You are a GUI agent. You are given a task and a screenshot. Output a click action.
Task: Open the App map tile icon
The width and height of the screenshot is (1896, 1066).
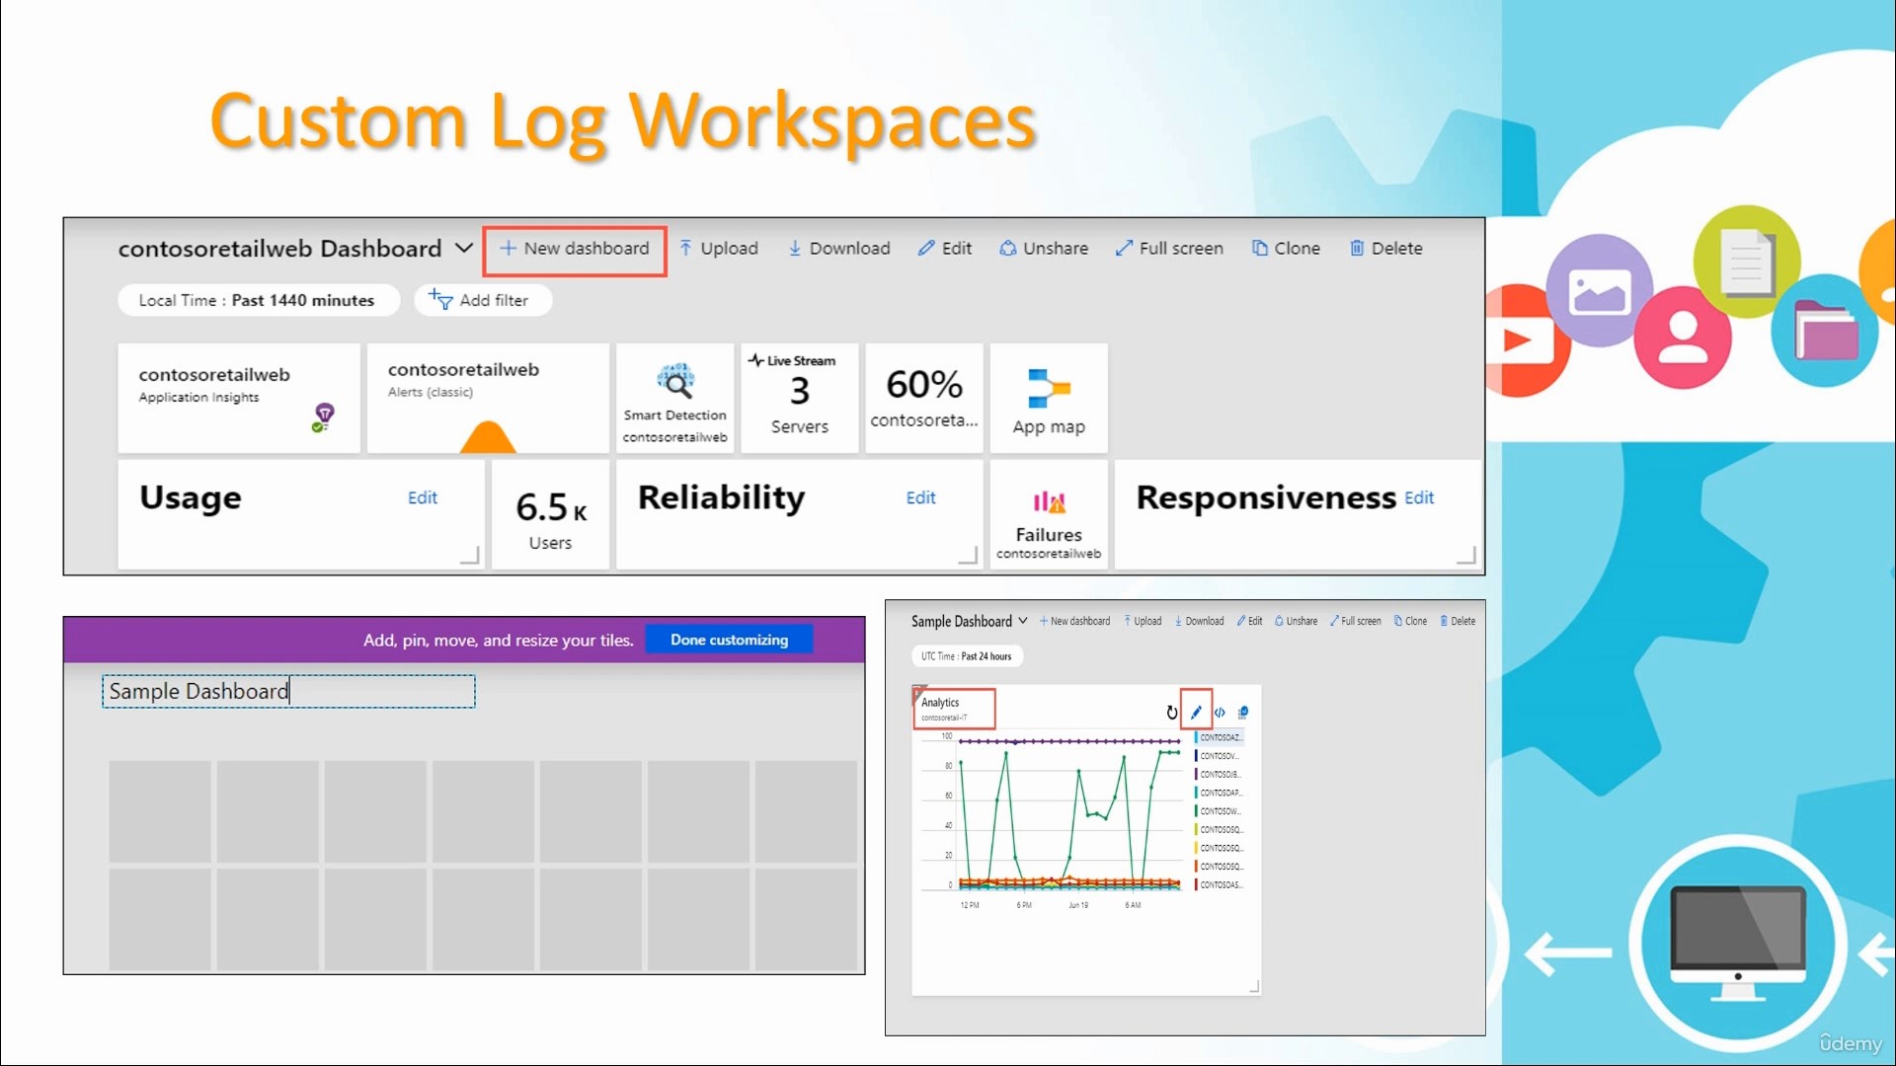point(1049,388)
